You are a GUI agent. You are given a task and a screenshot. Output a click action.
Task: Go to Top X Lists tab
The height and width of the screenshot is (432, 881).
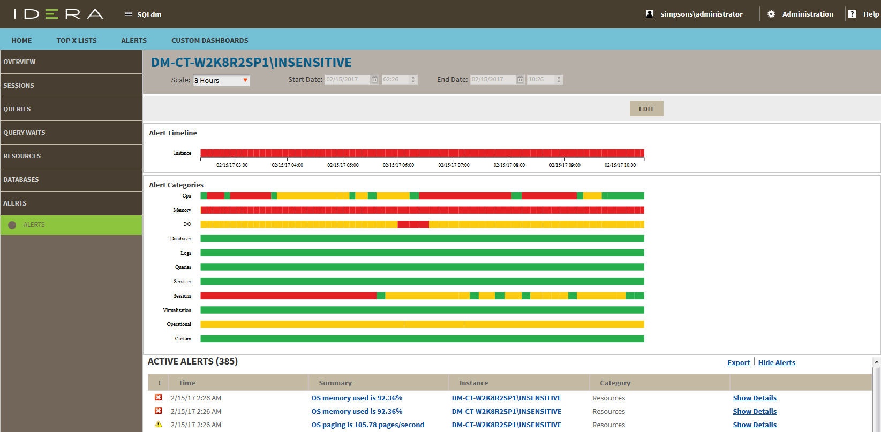point(77,40)
